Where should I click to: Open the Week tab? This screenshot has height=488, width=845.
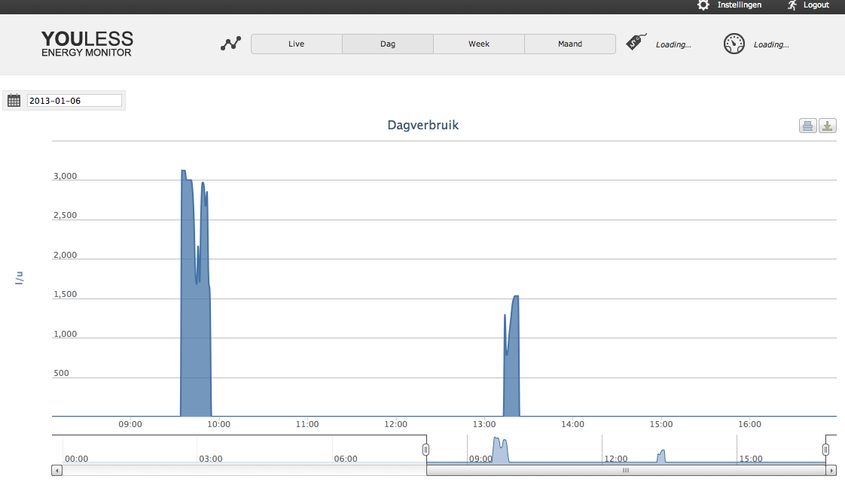(478, 44)
